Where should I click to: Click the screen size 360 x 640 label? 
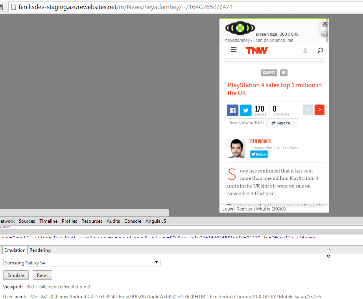[x=277, y=34]
